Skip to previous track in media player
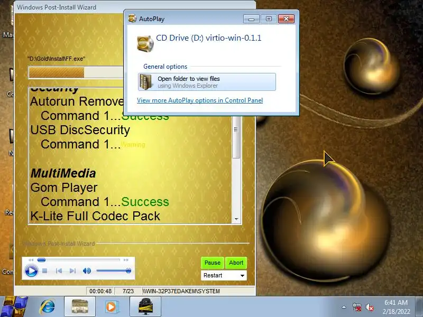The image size is (423, 317). [x=59, y=271]
